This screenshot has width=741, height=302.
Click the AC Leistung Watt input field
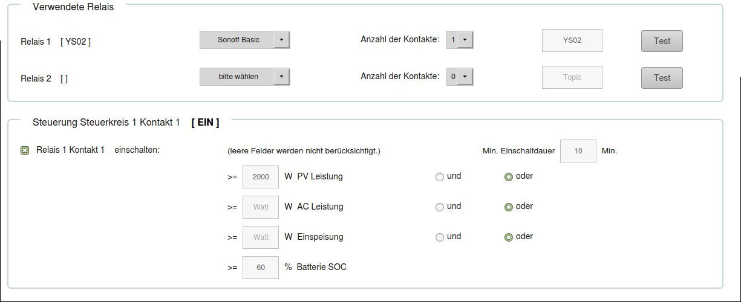click(261, 207)
